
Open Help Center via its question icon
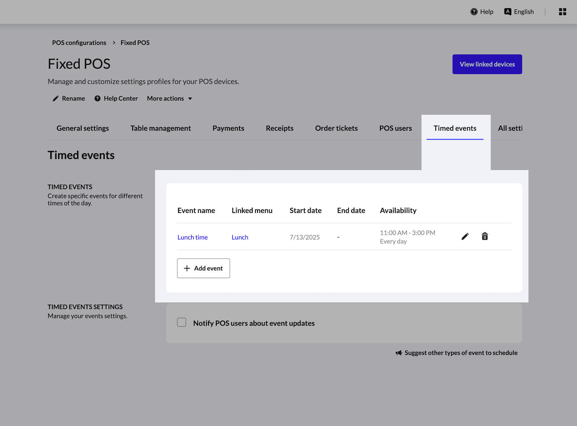98,98
